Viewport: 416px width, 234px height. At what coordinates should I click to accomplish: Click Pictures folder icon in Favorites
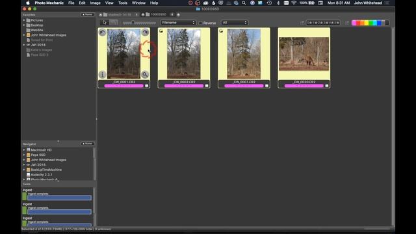29,20
